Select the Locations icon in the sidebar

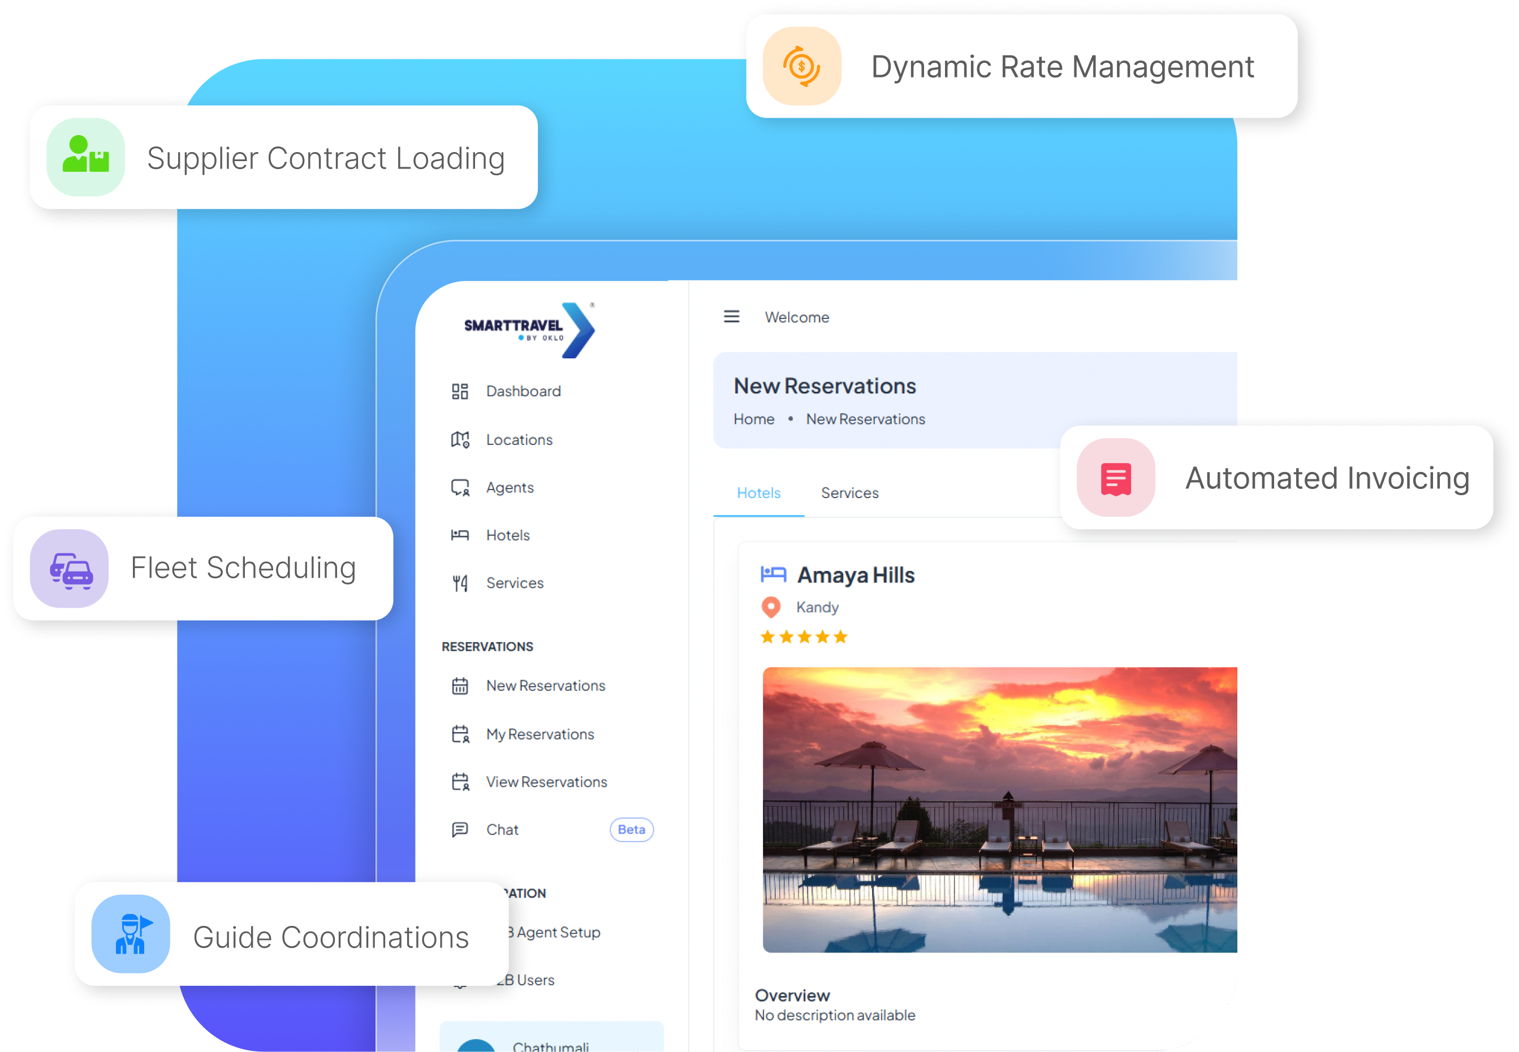[x=460, y=440]
